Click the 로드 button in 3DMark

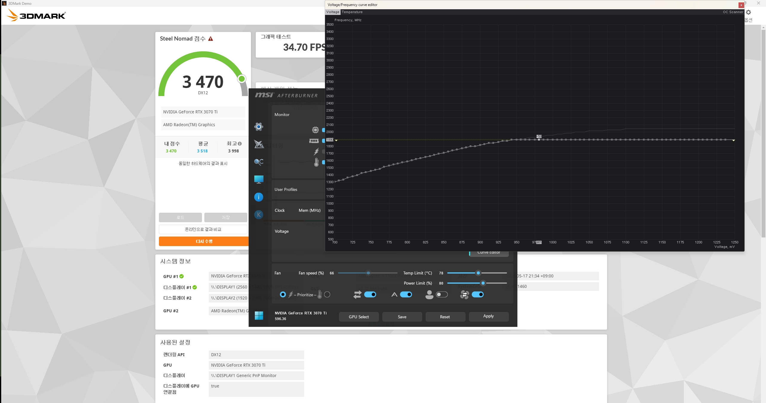point(180,217)
